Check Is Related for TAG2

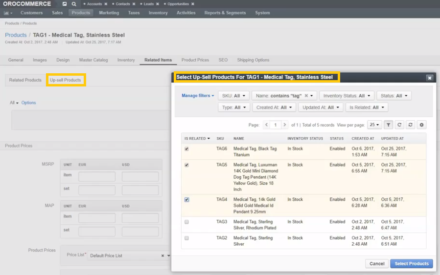pyautogui.click(x=186, y=238)
